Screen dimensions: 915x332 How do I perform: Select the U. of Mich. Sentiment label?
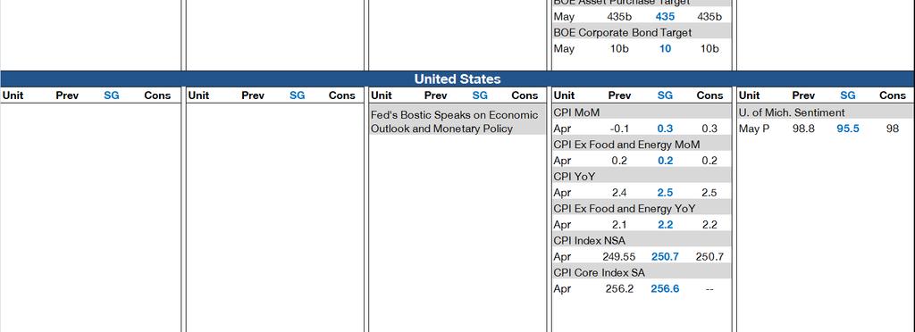point(792,112)
